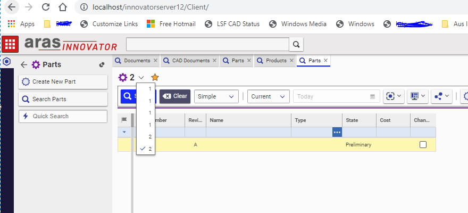The image size is (468, 213).
Task: Close the Documents tab
Action: coord(155,61)
